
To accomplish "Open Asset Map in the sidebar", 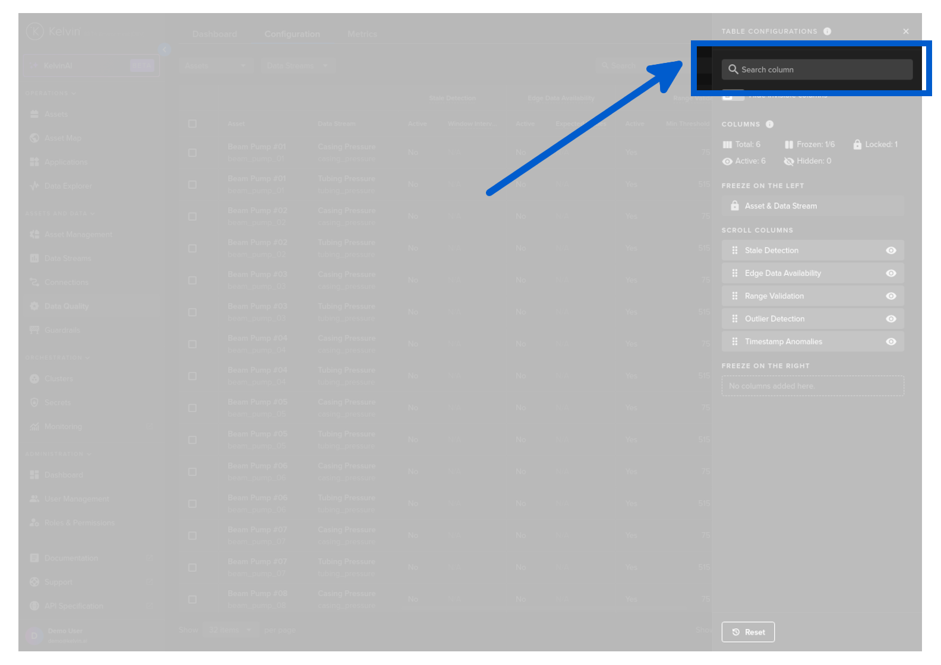I will click(x=62, y=138).
